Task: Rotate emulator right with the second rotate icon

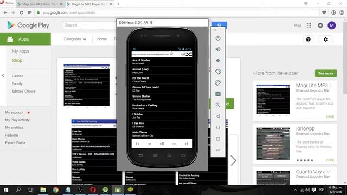Action: click(218, 83)
